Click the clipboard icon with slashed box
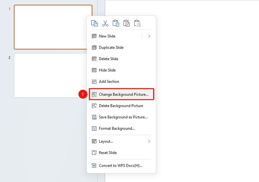The height and width of the screenshot is (182, 259). pyautogui.click(x=127, y=23)
